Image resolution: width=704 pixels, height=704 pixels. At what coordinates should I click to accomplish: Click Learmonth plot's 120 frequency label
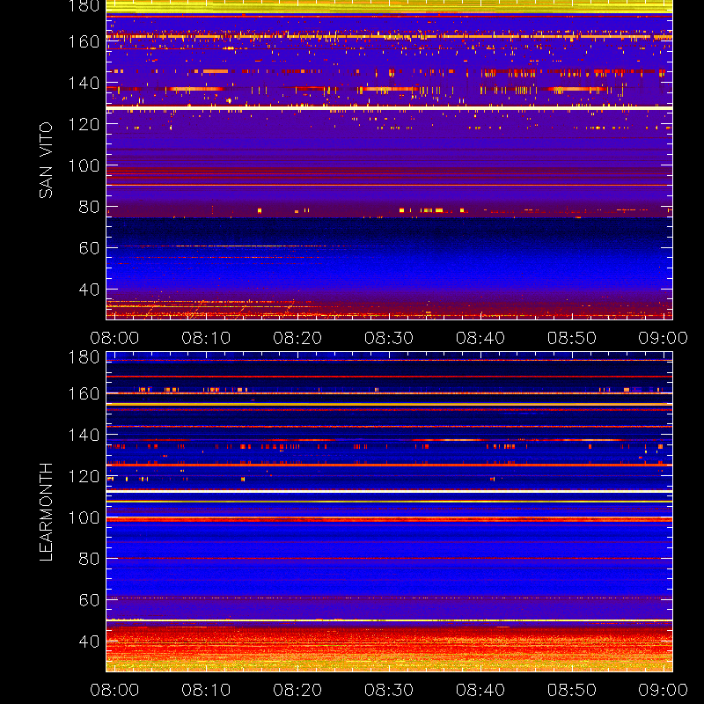84,476
